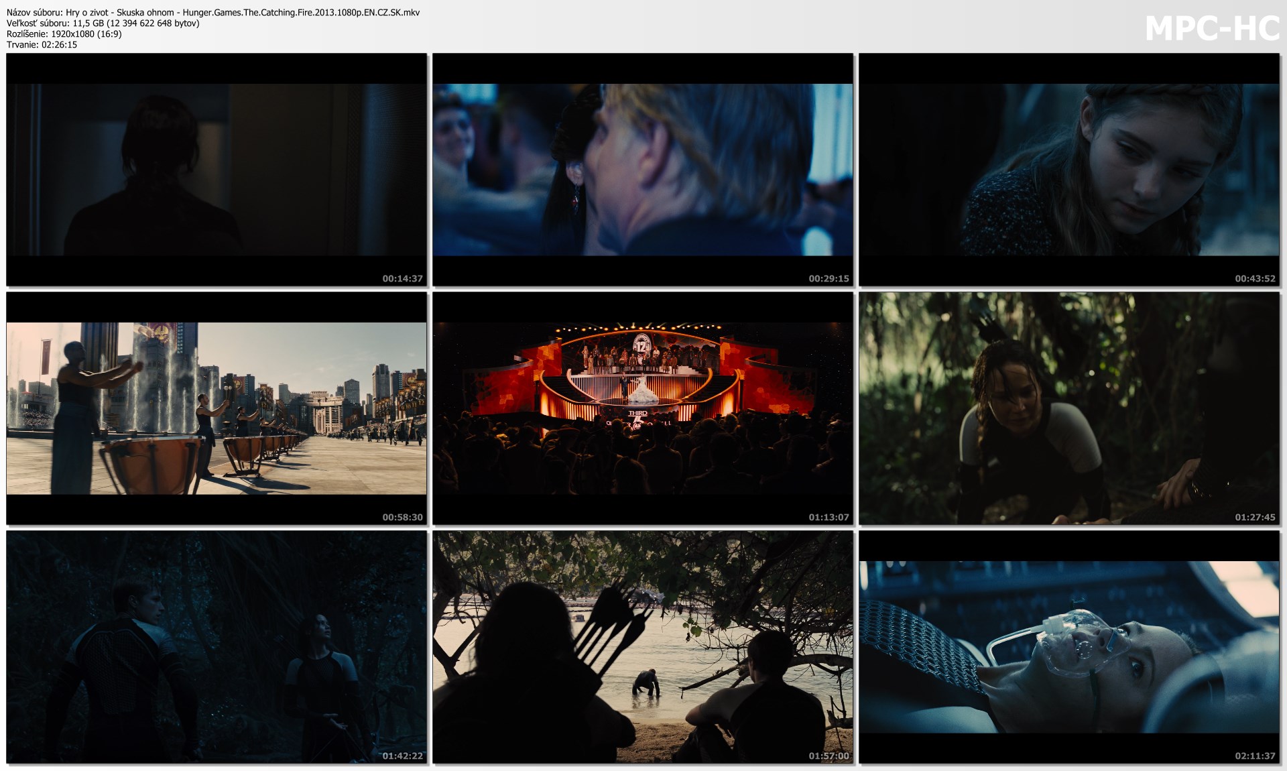Select the night forest thumbnail at 01:42:22
This screenshot has width=1287, height=771.
click(217, 647)
